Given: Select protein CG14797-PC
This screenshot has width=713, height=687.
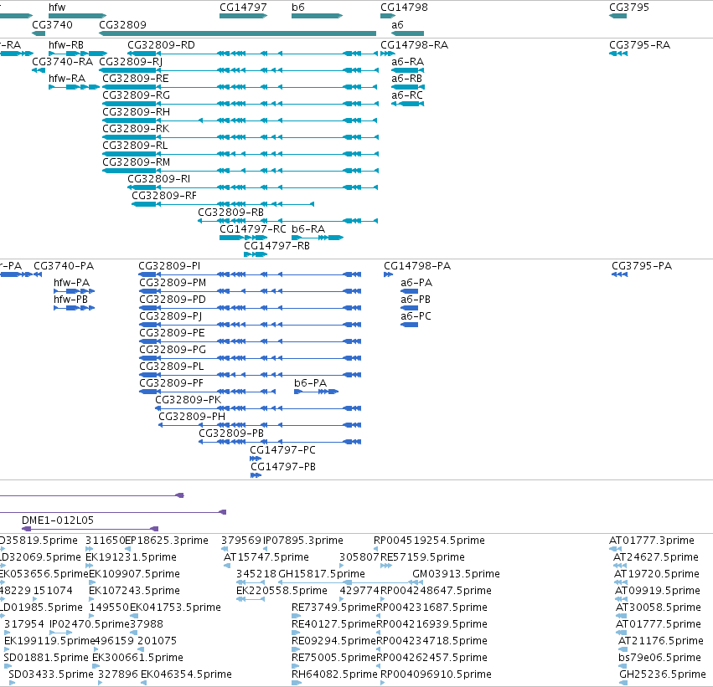Looking at the screenshot, I should (x=282, y=451).
